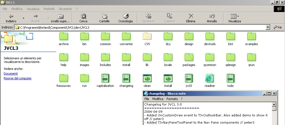Open the Formato menu in Blocco note
Image resolution: width=285 pixels, height=125 pixels.
click(x=172, y=99)
